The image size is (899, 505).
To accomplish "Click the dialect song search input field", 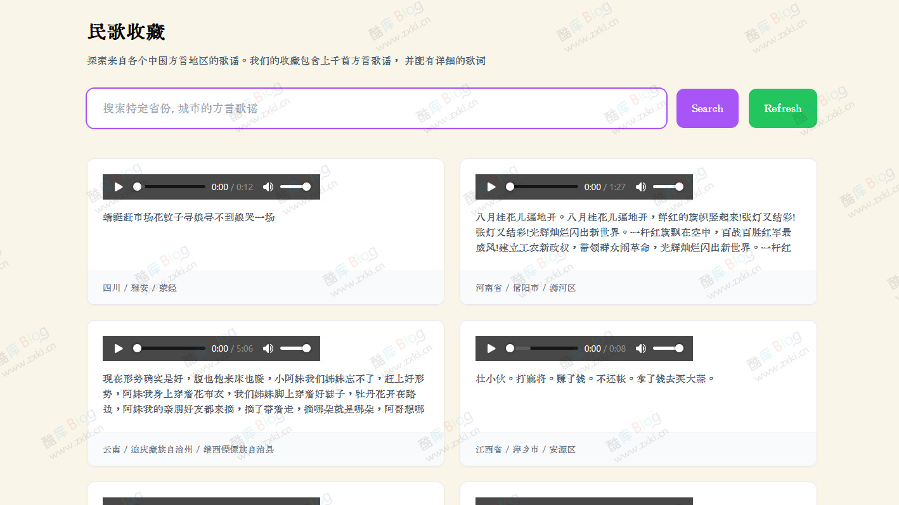I will [x=377, y=108].
